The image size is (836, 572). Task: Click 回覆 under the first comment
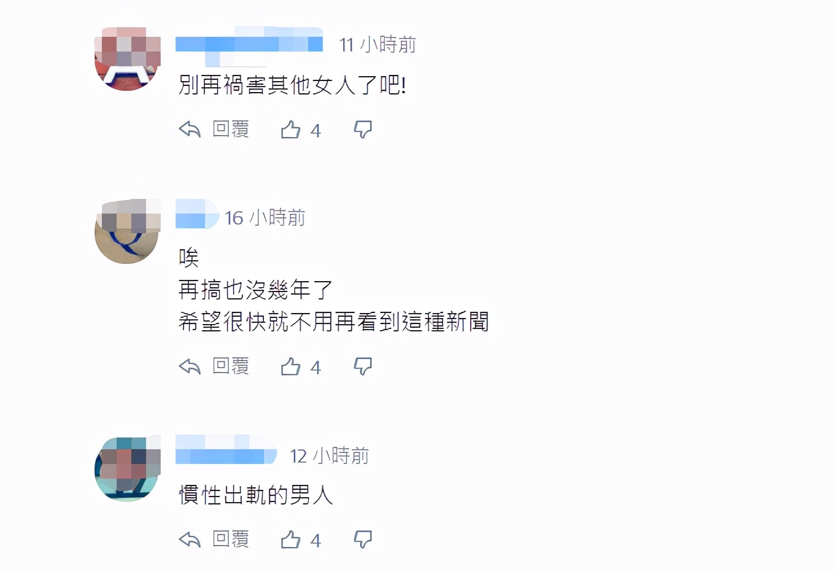(x=231, y=129)
